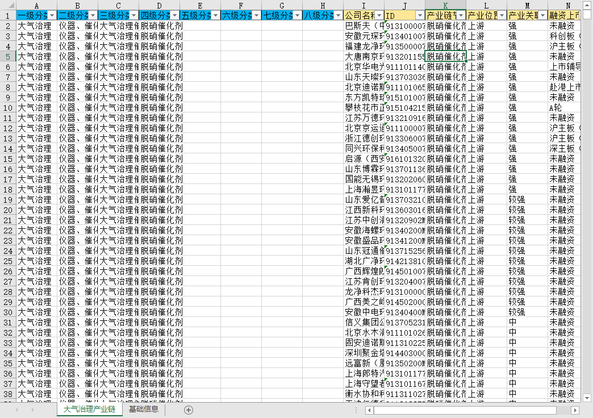Select column K header

[x=445, y=5]
